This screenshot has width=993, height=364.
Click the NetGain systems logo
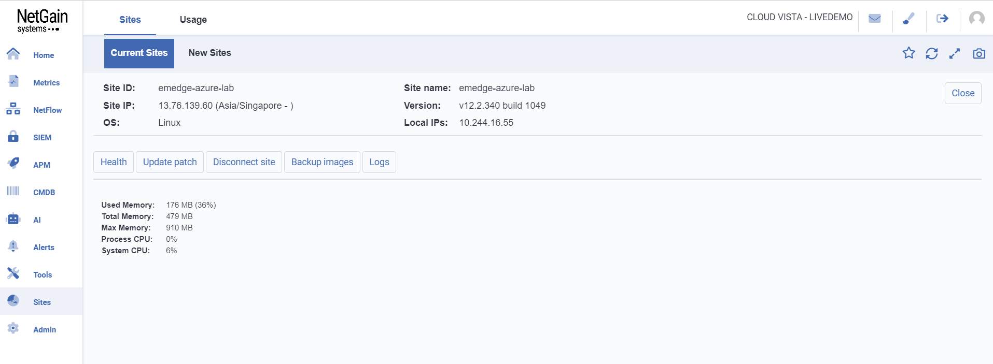point(42,21)
